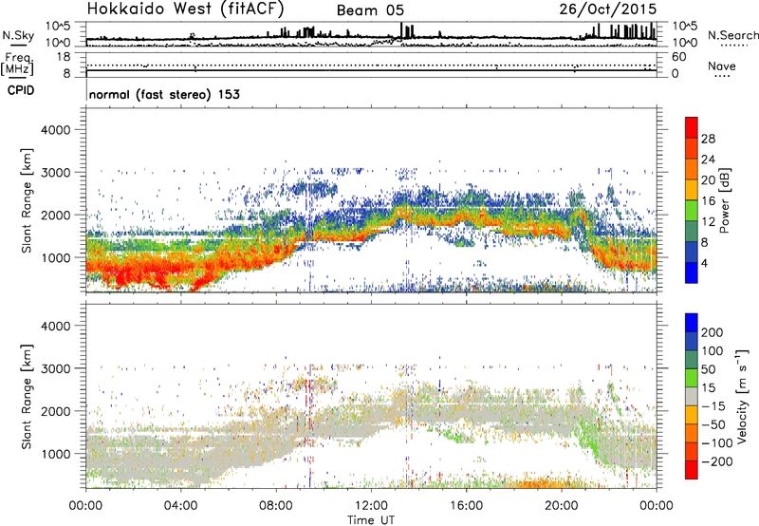Click the "-50" label on the velocity colorbar
This screenshot has width=759, height=526.
[x=713, y=424]
